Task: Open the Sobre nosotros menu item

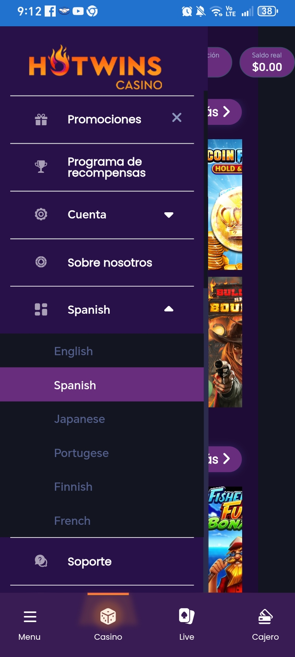Action: click(x=110, y=262)
